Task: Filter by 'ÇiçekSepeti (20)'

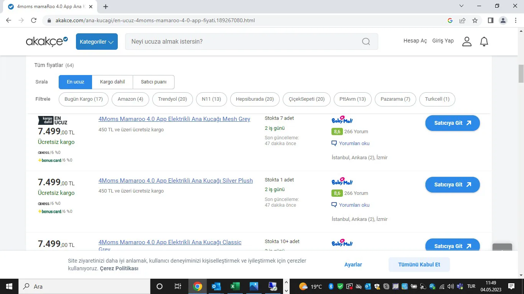Action: tap(306, 99)
